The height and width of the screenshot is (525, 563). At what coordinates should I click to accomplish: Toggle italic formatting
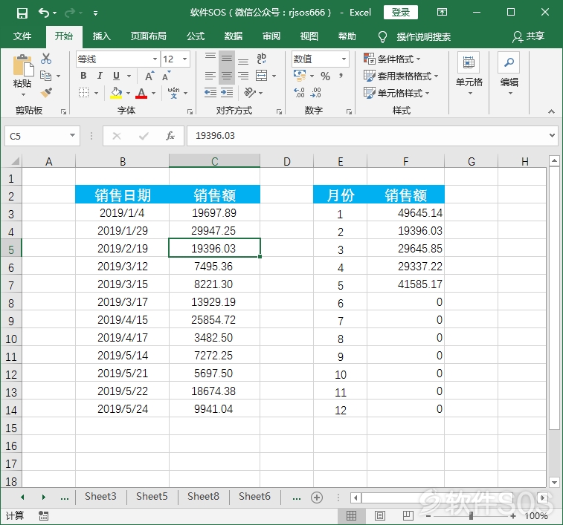point(100,76)
